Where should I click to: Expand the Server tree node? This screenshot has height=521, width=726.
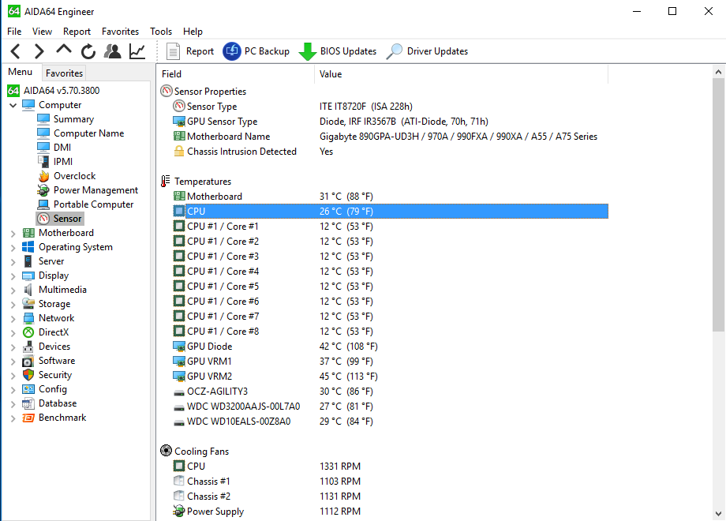pyautogui.click(x=13, y=261)
